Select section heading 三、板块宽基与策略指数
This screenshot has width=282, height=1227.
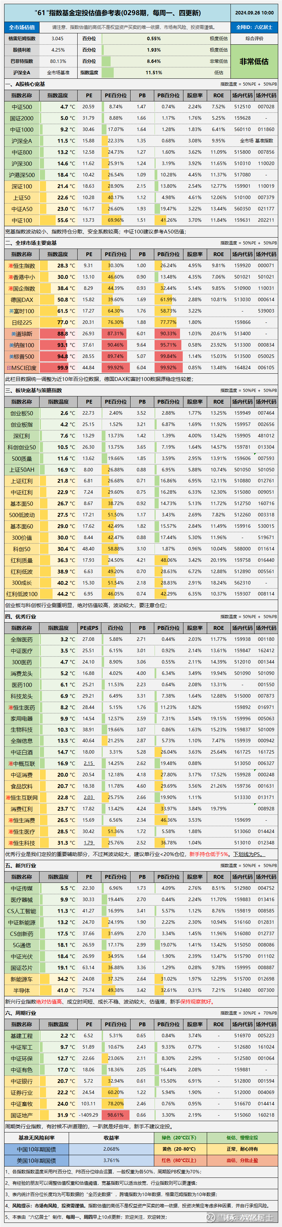(x=34, y=391)
